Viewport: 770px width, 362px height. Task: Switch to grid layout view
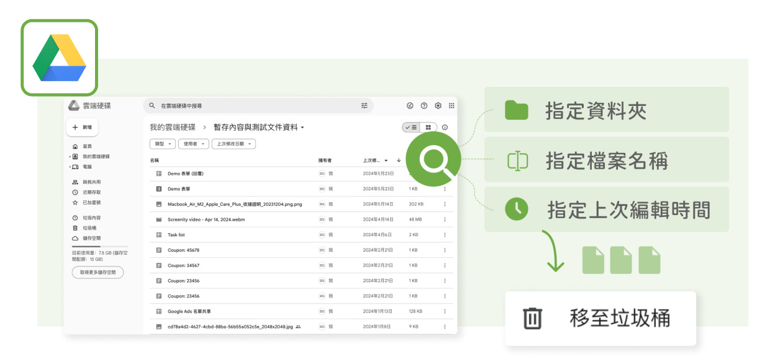coord(428,127)
